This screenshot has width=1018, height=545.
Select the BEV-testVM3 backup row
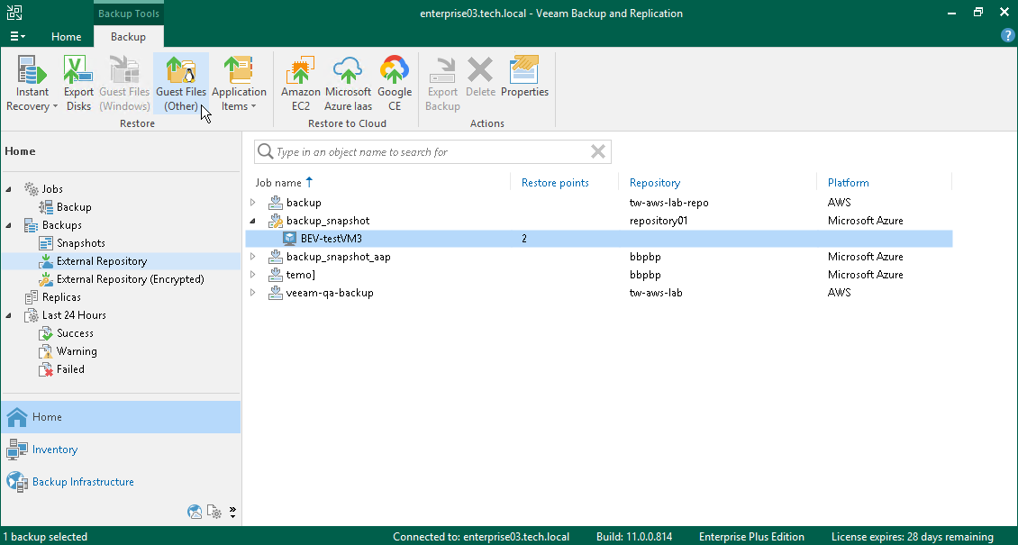pyautogui.click(x=598, y=239)
